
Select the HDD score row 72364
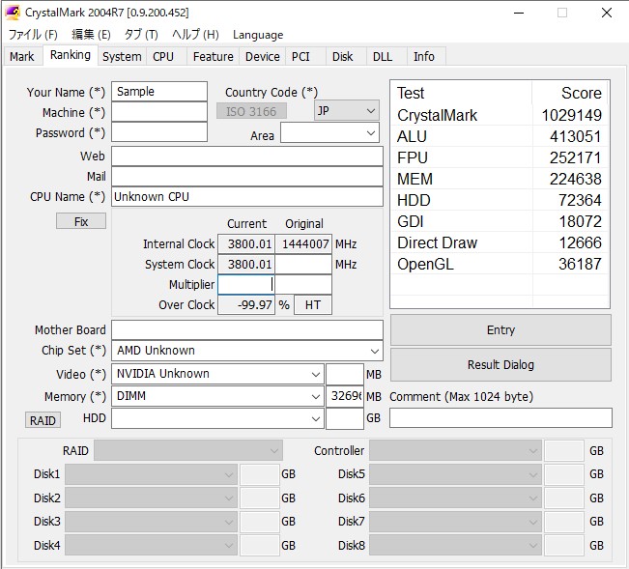[500, 201]
